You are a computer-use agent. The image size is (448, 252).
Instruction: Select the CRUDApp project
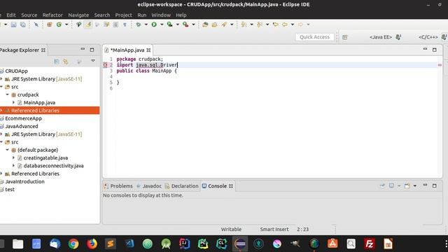pos(17,71)
